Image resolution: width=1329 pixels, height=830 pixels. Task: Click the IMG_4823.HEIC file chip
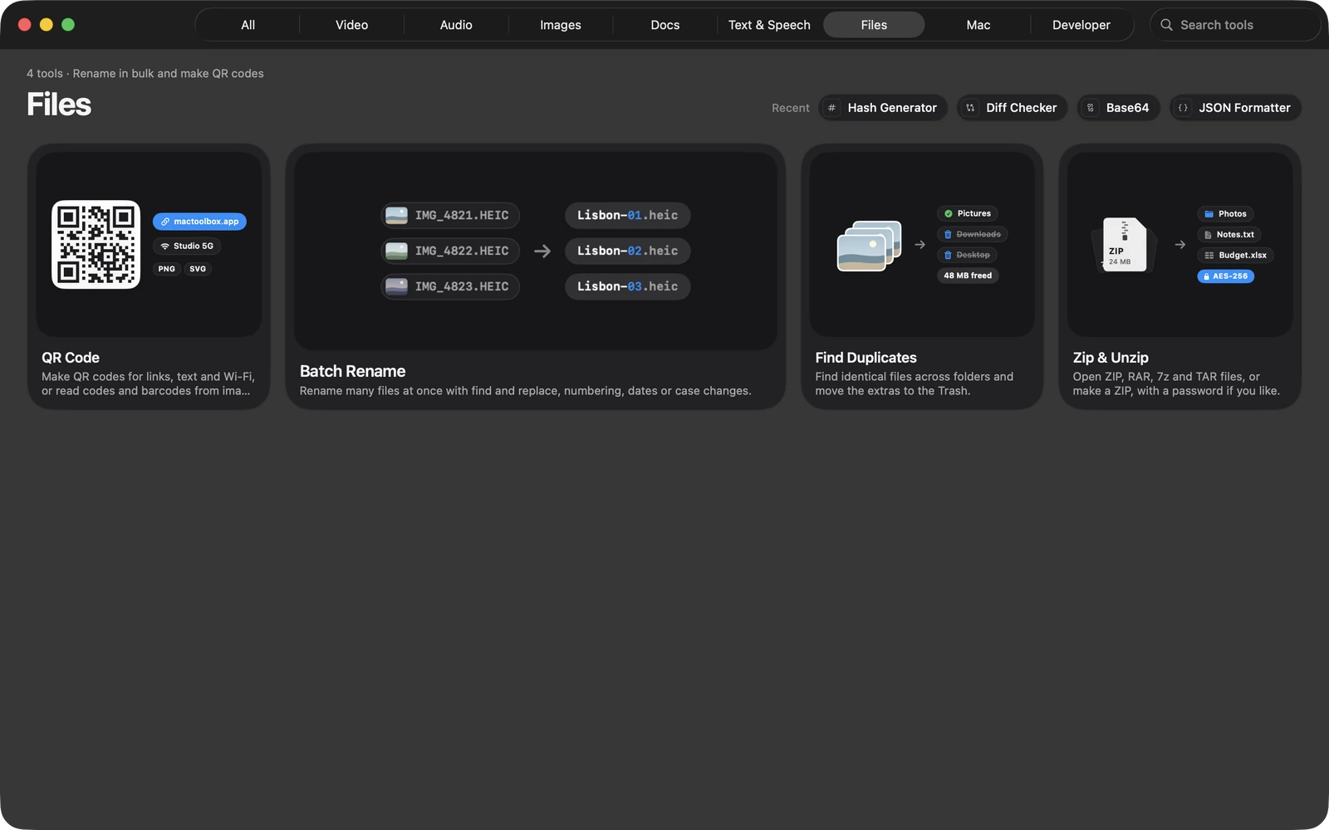click(x=450, y=286)
